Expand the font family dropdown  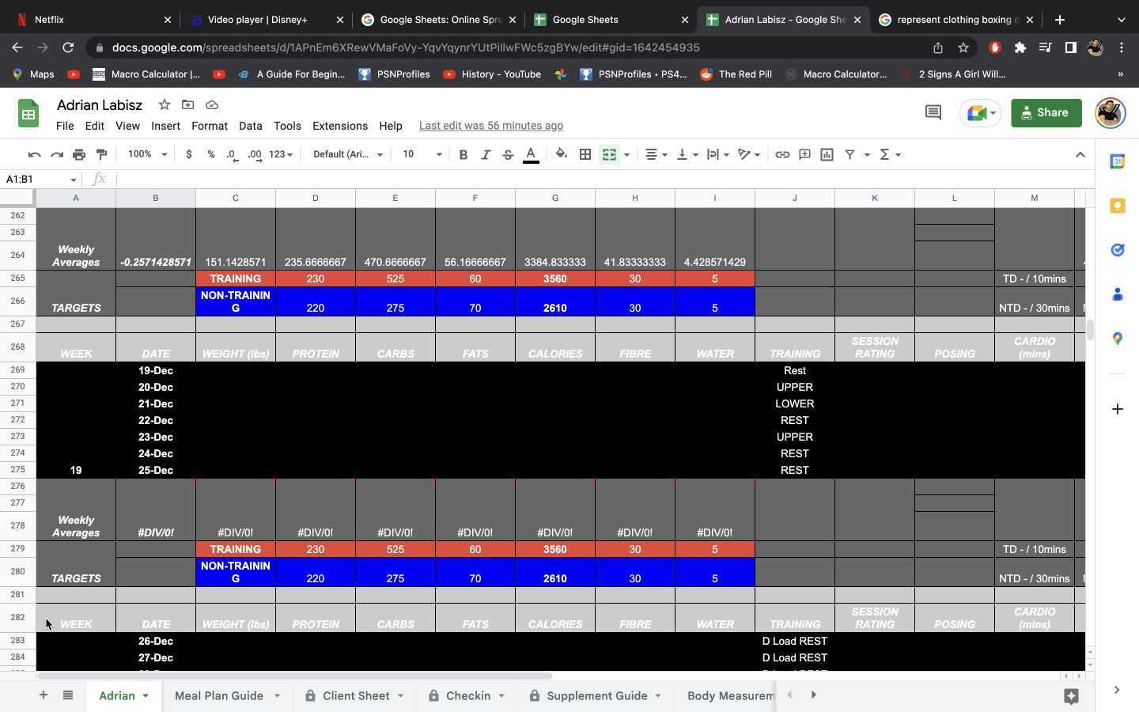[x=348, y=154]
